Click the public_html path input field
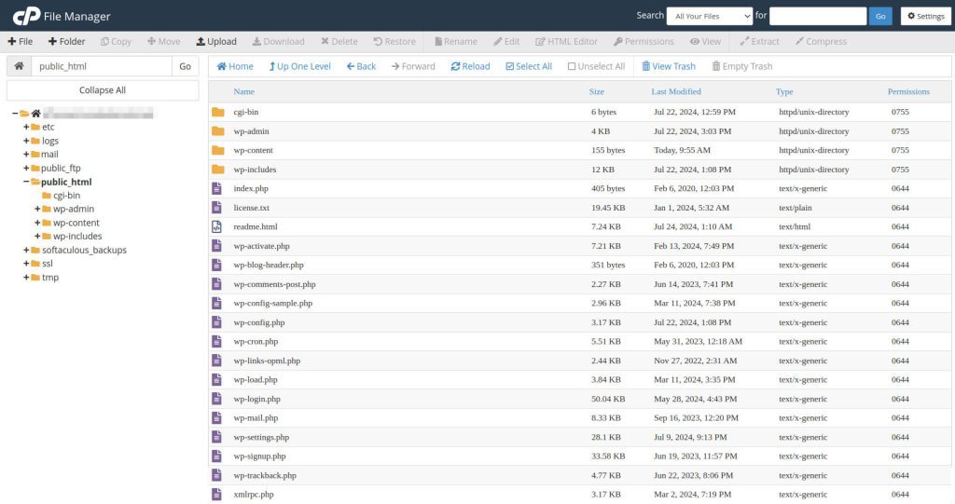 click(x=102, y=66)
